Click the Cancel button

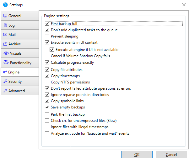171,155
